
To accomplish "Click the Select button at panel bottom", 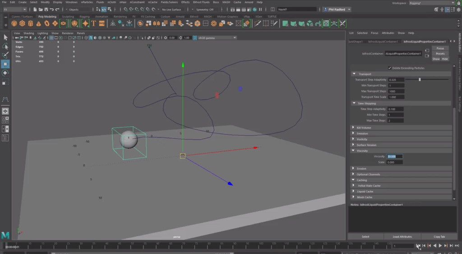I will (365, 236).
